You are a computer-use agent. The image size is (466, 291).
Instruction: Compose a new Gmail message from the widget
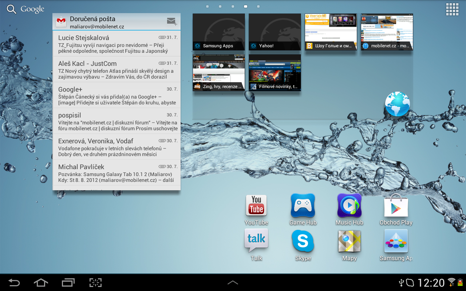(x=171, y=22)
